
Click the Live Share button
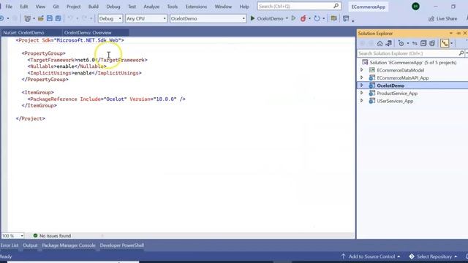click(443, 18)
